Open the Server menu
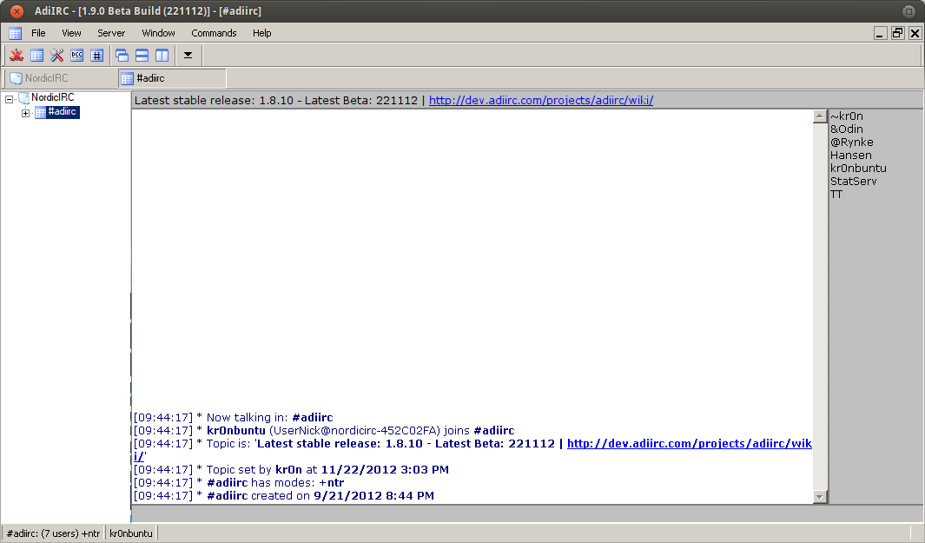 [111, 33]
